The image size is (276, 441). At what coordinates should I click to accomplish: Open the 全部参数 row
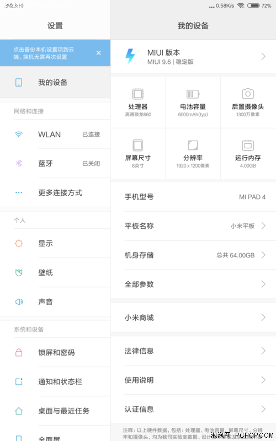pyautogui.click(x=193, y=284)
